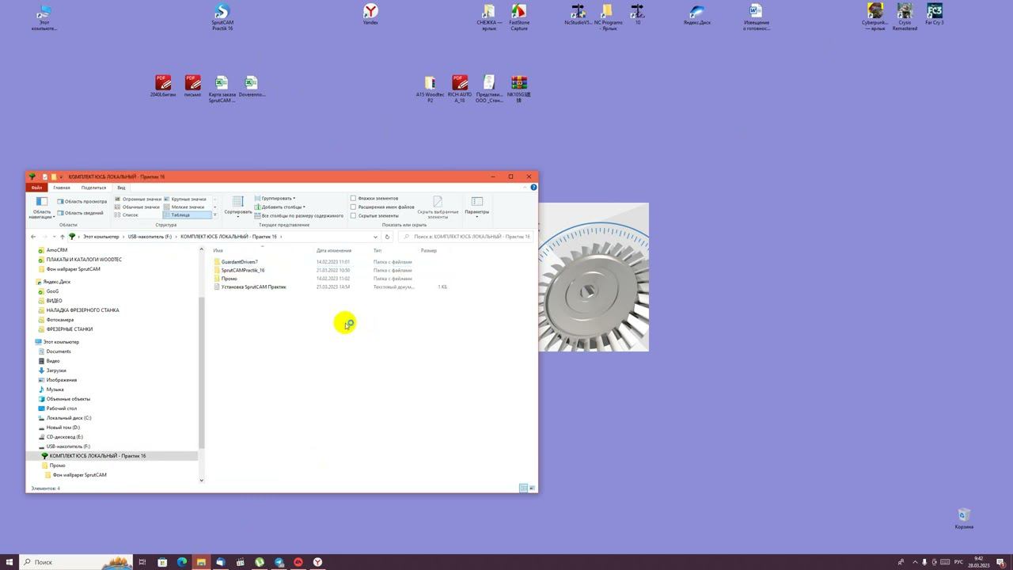Viewport: 1013px width, 570px height.
Task: Select Загрузки in navigation pane
Action: (x=56, y=370)
